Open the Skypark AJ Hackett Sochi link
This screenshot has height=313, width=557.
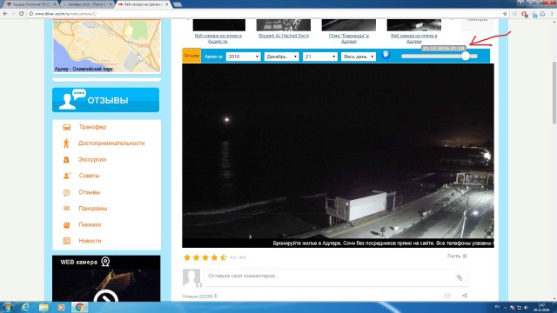(284, 36)
